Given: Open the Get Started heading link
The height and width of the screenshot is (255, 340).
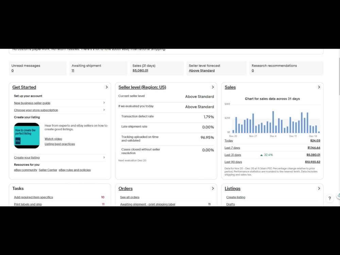Looking at the screenshot, I should click(24, 87).
